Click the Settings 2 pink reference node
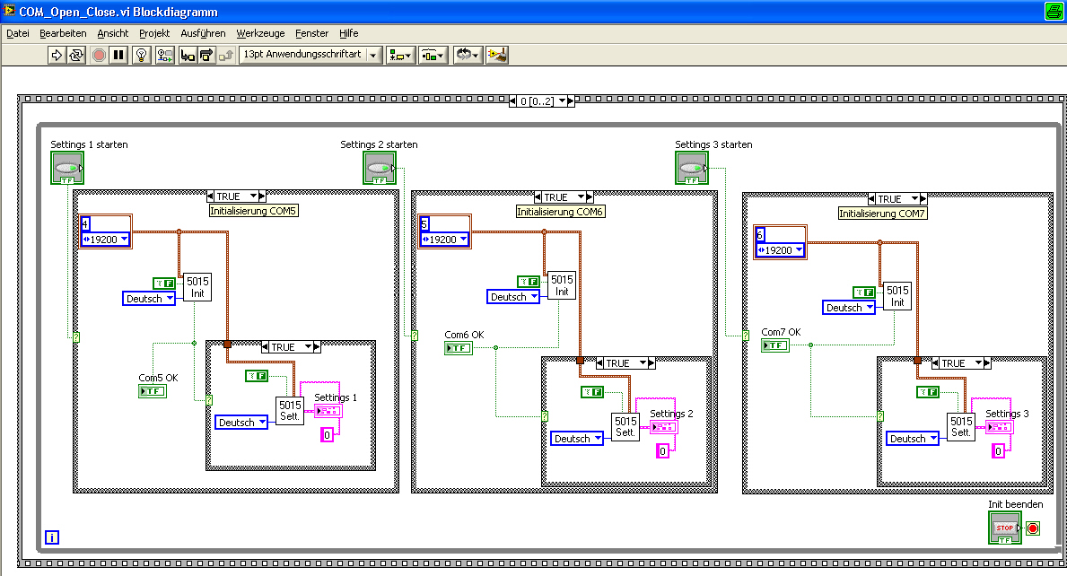The image size is (1067, 576). pos(663,427)
